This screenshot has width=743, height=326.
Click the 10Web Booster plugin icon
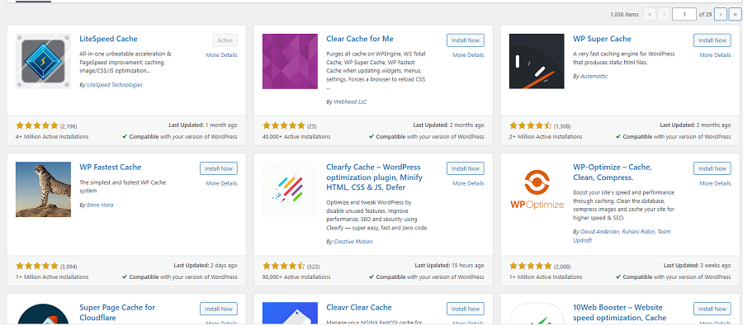(537, 314)
